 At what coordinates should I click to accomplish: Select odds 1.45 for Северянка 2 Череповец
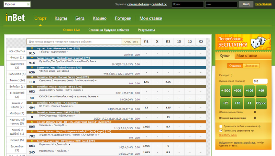[146, 82]
